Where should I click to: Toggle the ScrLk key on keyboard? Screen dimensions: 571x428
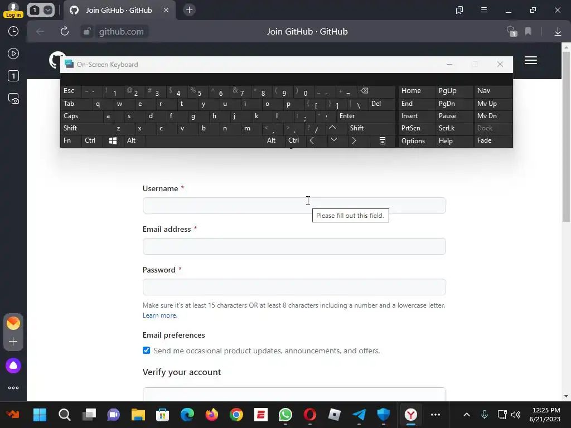tap(454, 128)
